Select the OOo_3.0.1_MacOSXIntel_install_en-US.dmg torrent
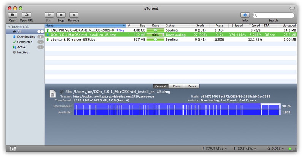This screenshot has width=302, height=157. pyautogui.click(x=171, y=35)
